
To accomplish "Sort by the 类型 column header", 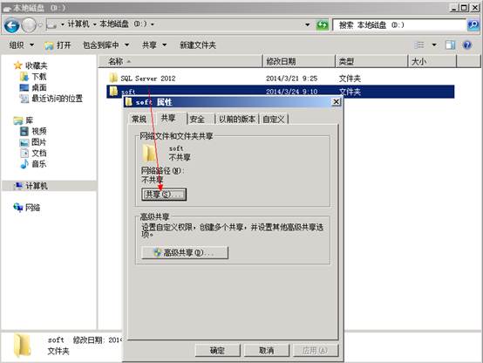I will (x=371, y=61).
